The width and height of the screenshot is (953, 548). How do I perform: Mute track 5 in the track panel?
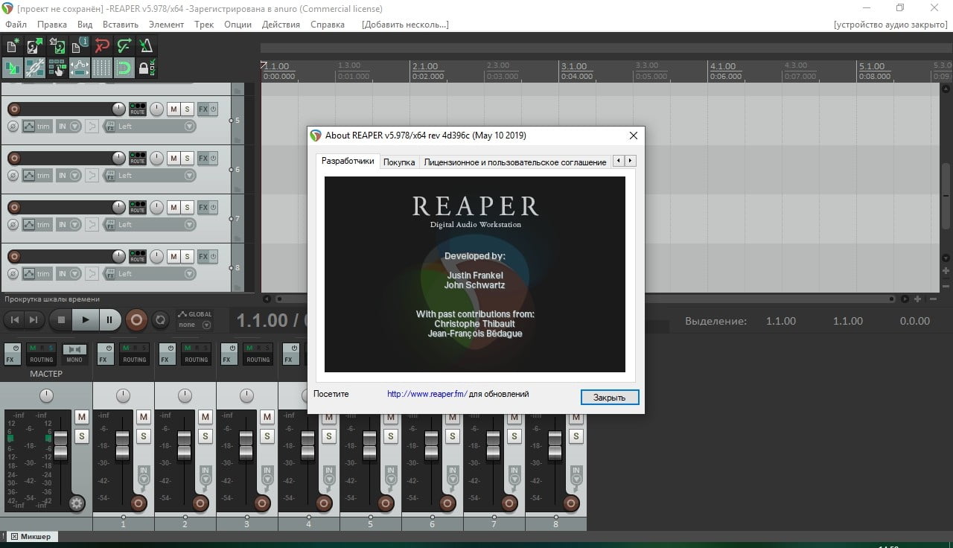[x=173, y=109]
